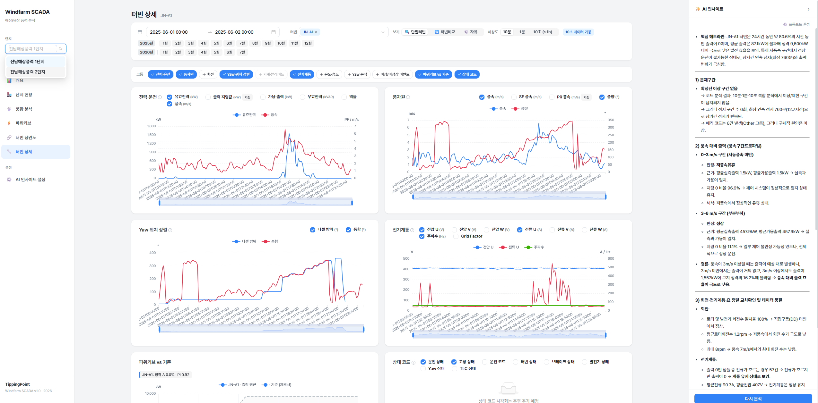Click the 10초 데이터 가용 badge

click(578, 32)
